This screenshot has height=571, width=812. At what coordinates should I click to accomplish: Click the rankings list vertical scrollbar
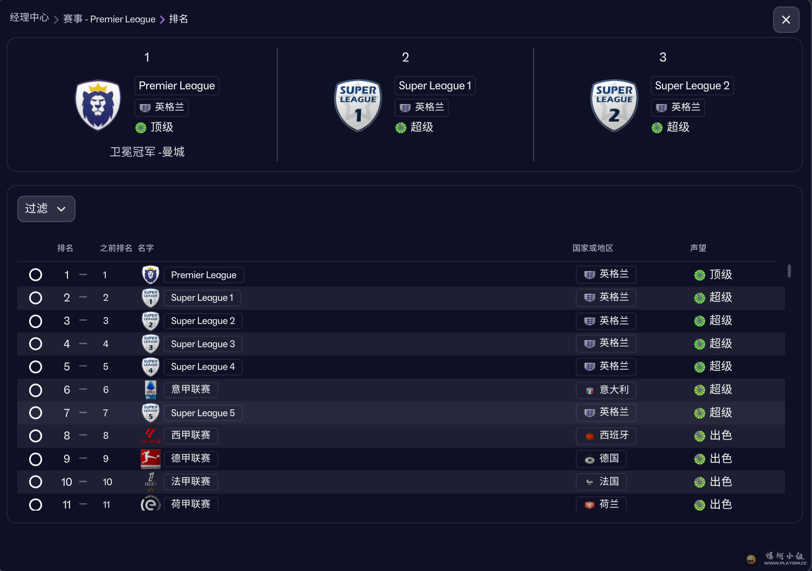tap(789, 271)
